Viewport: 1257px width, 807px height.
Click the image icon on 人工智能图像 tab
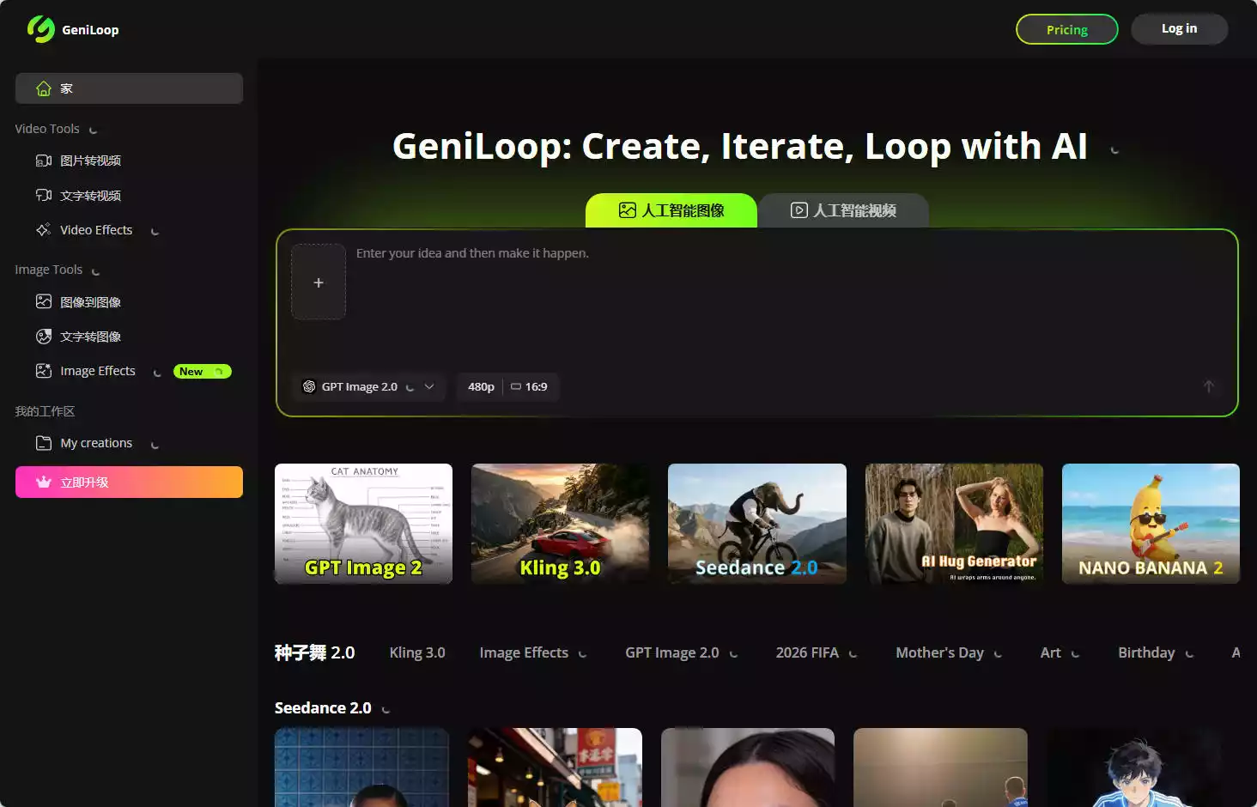(x=628, y=210)
